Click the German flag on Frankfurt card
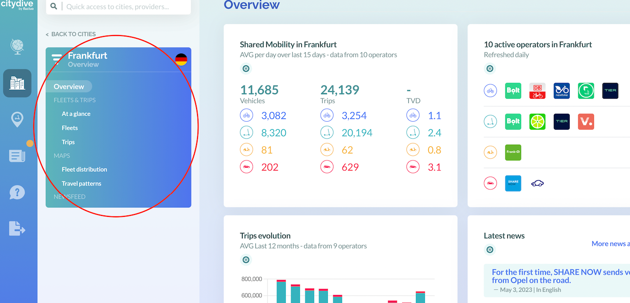This screenshot has width=630, height=303. tap(181, 60)
